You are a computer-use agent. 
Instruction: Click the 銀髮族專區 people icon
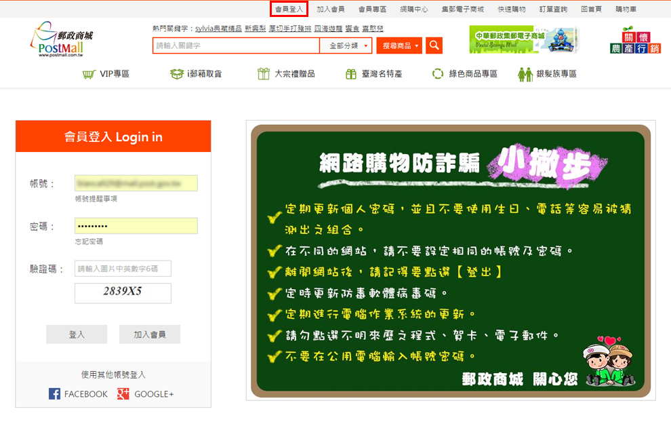[525, 74]
